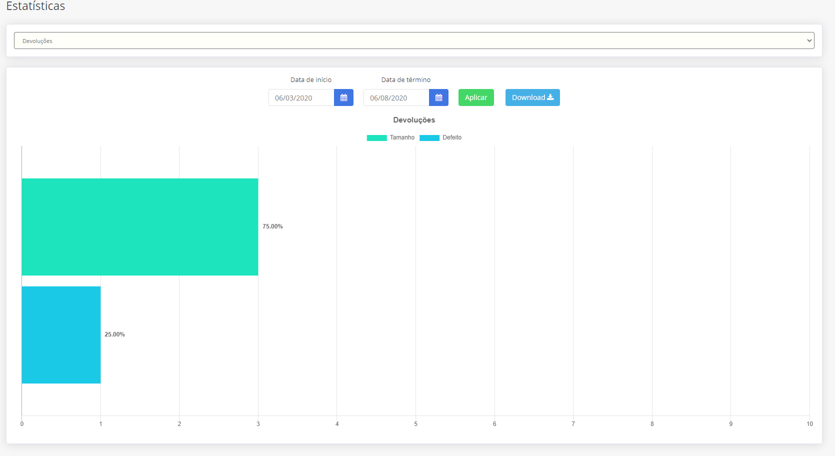Expand the Devoluções statistics dropdown
Image resolution: width=835 pixels, height=456 pixels.
coord(414,40)
